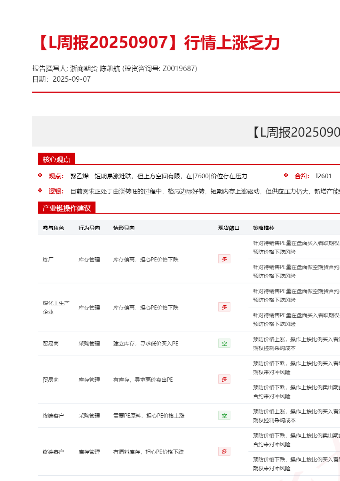340x481 pixels.
Task: Click the 情形导向 column header
Action: [124, 228]
